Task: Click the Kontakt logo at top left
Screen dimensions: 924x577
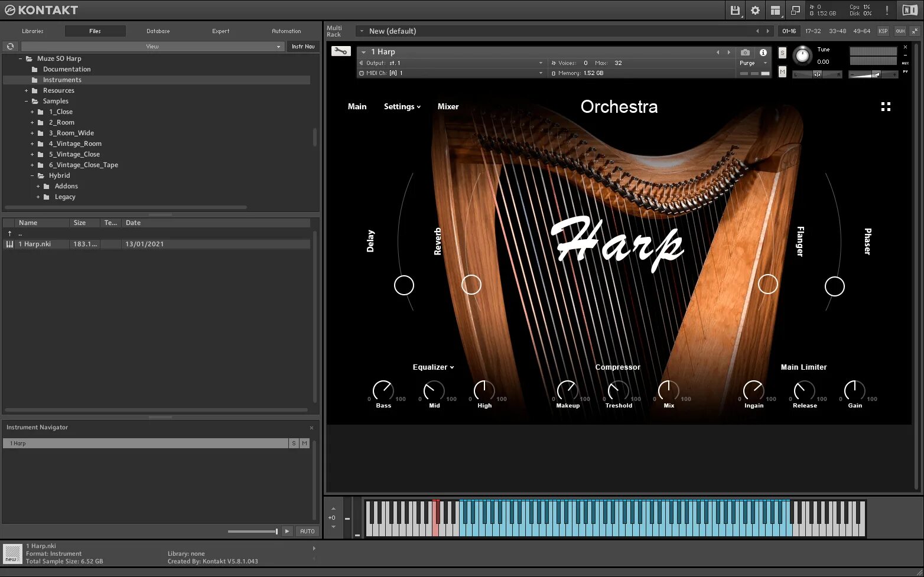Action: [41, 10]
